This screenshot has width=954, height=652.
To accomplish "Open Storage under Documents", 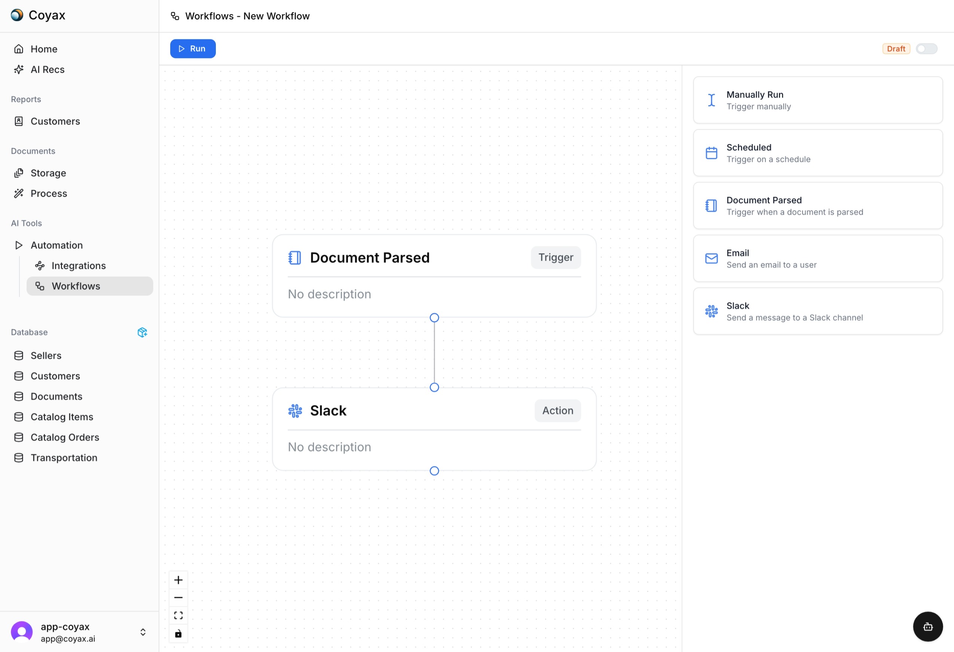I will pyautogui.click(x=48, y=173).
